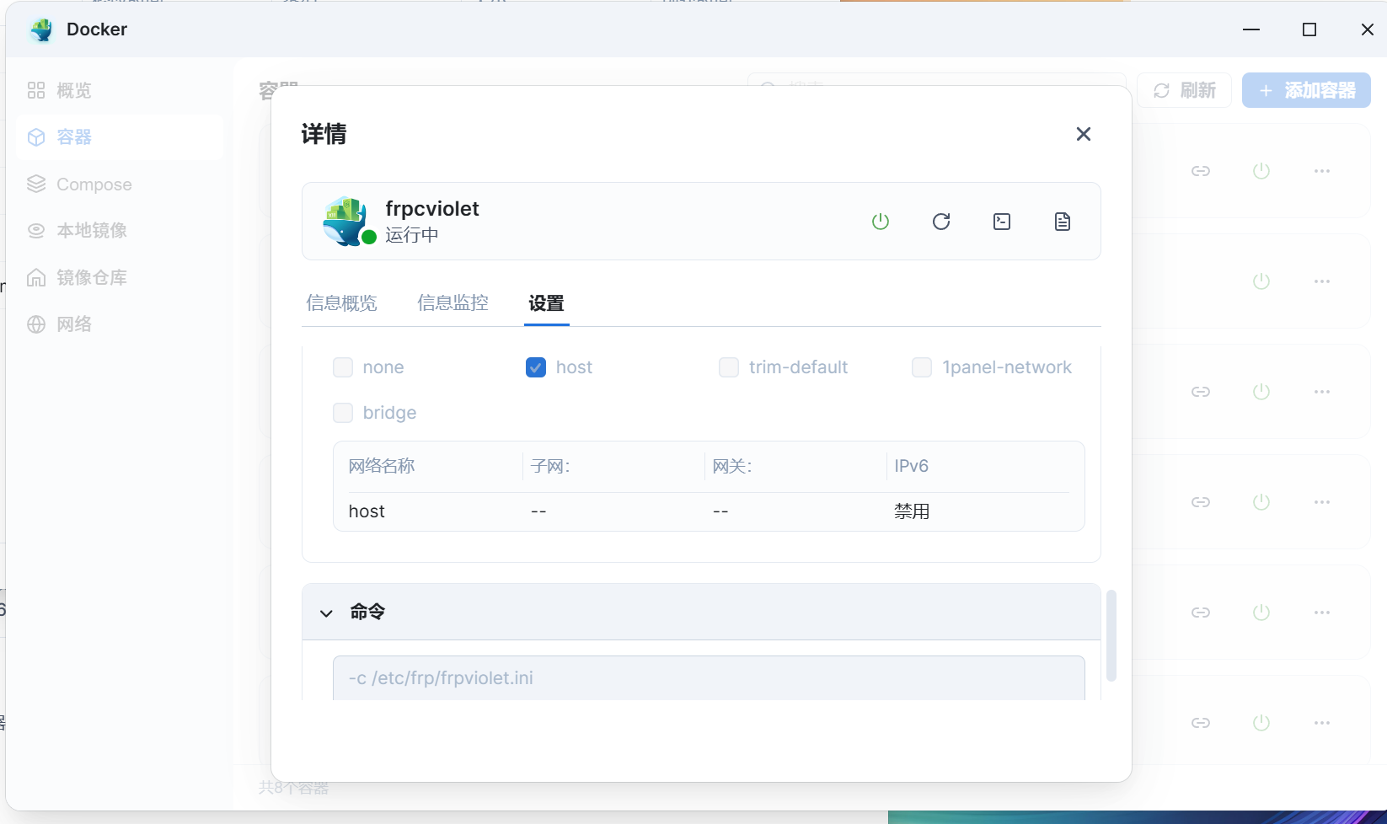
Task: Open the terminal icon for frpcviolet
Action: pyautogui.click(x=1002, y=222)
